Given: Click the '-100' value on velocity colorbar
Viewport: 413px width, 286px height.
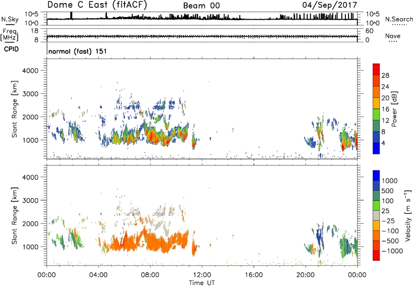Looking at the screenshot, I should [390, 231].
